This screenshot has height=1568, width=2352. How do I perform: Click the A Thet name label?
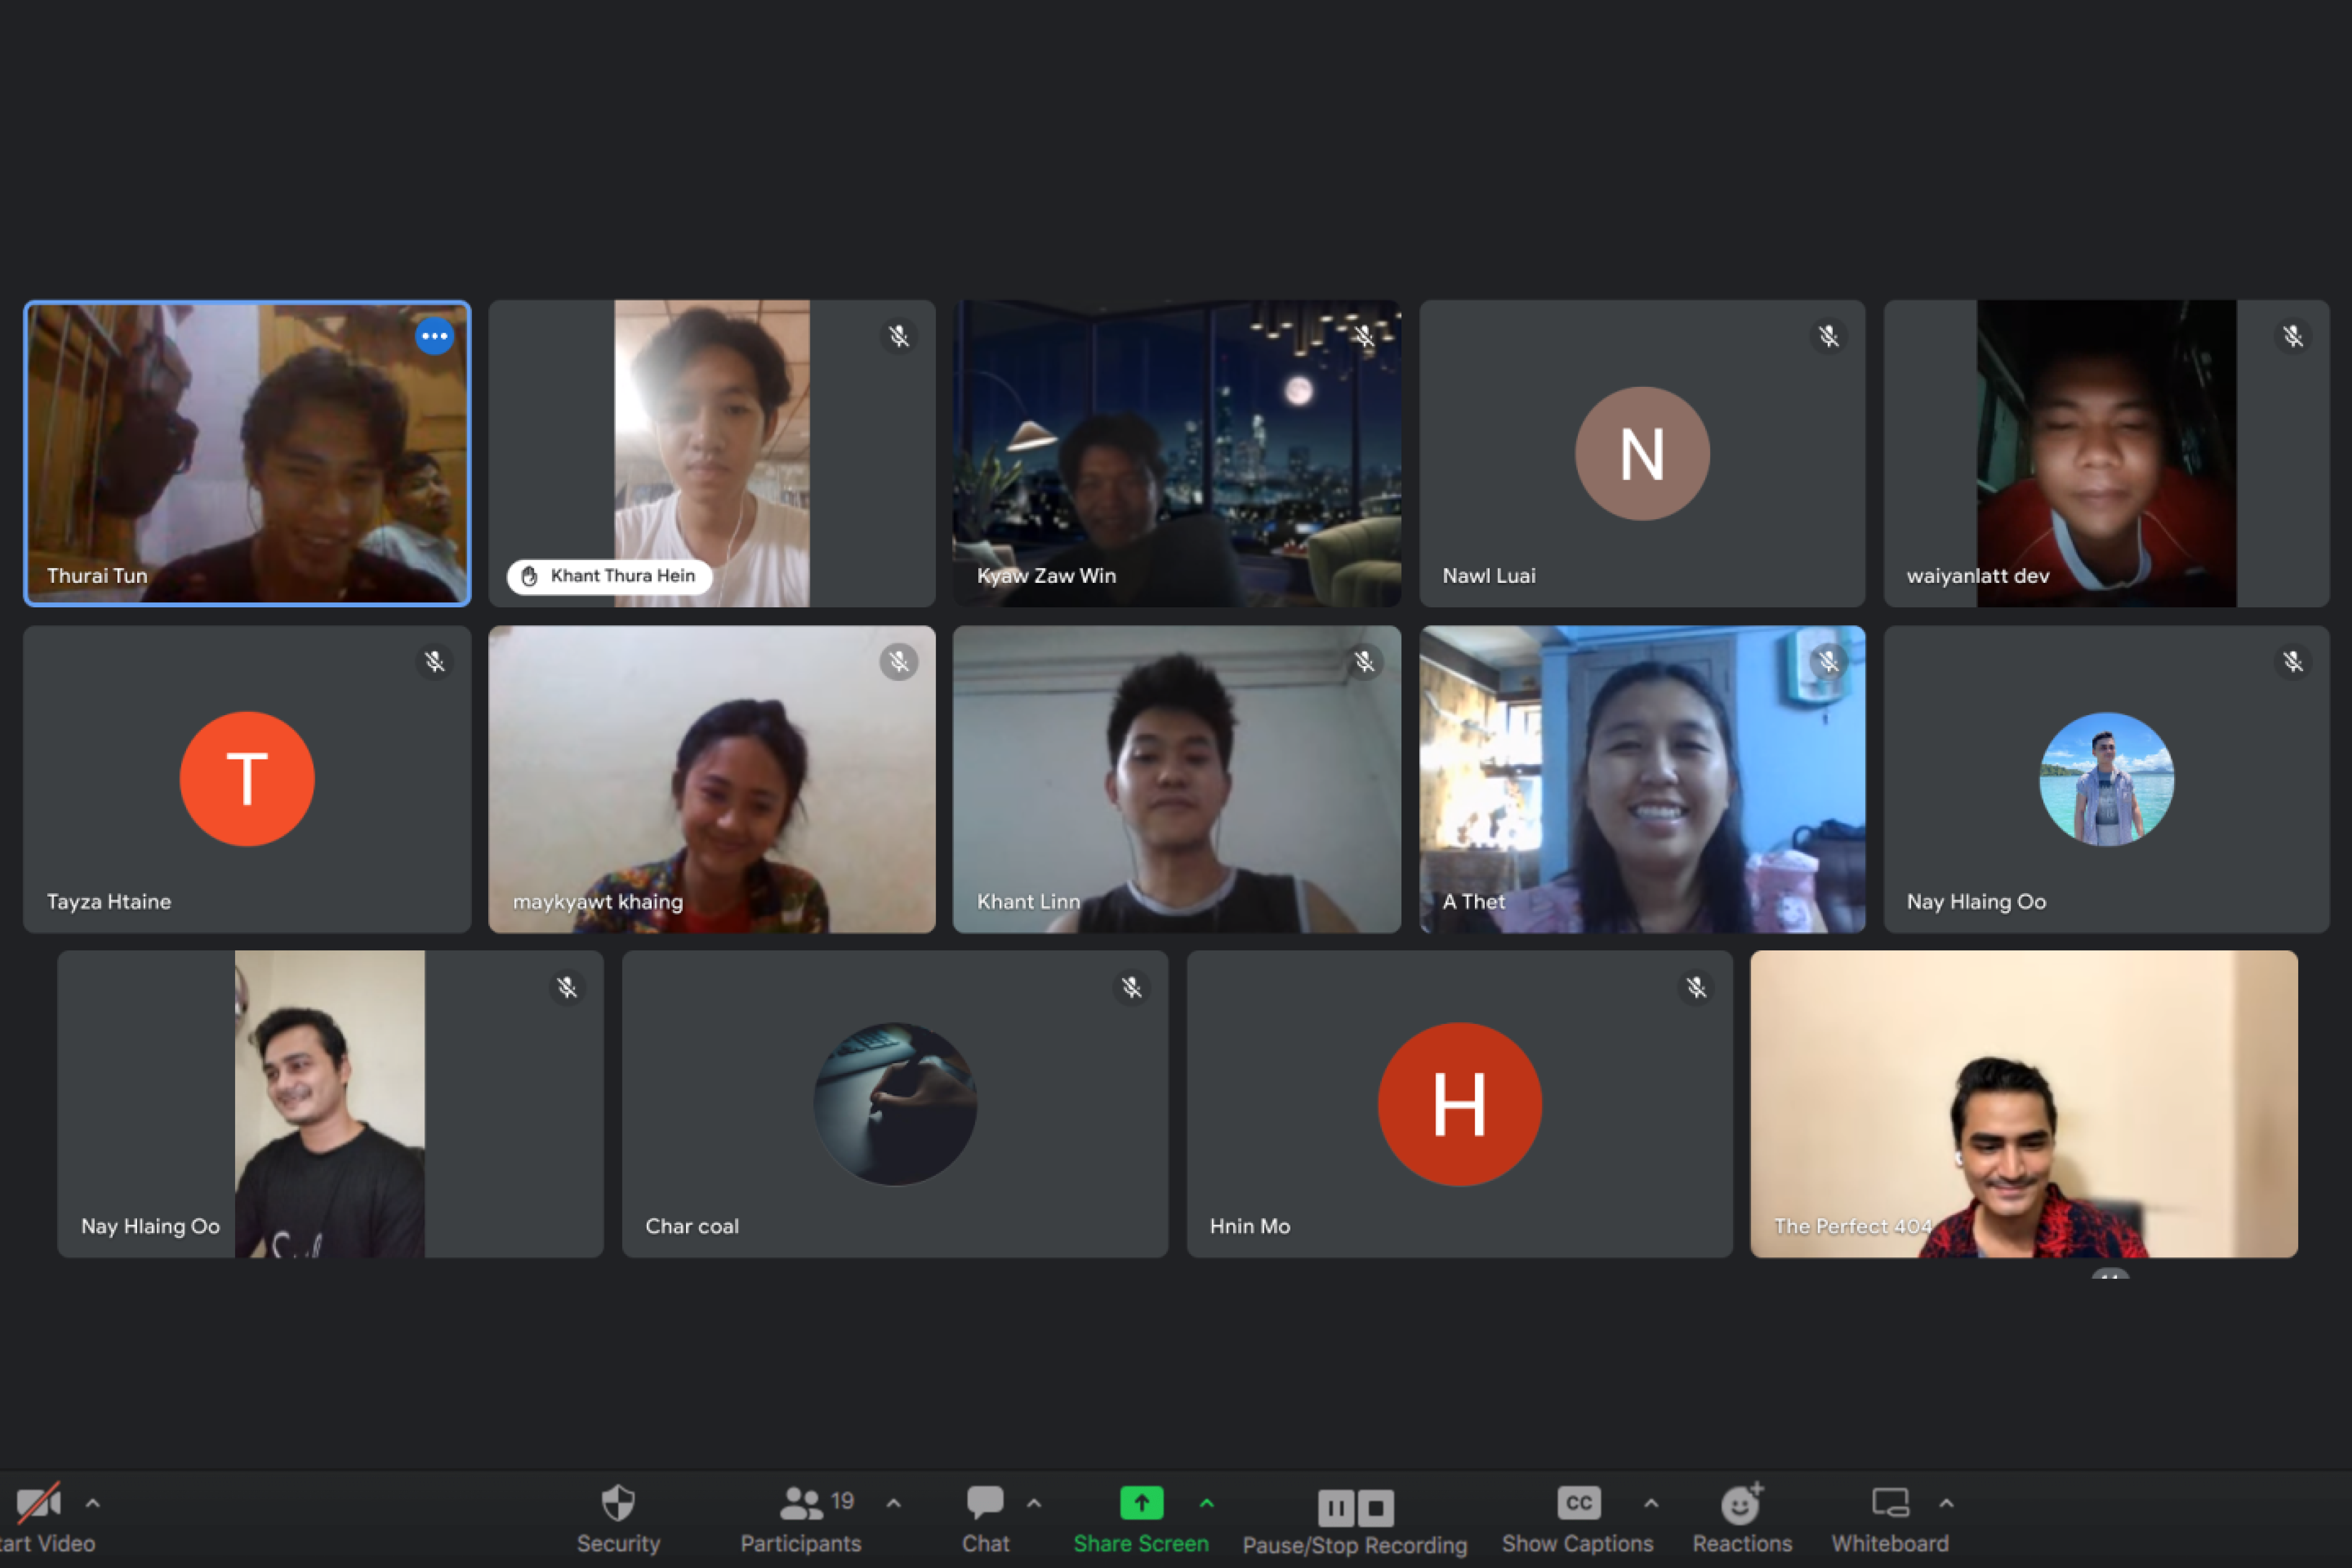[x=1473, y=902]
